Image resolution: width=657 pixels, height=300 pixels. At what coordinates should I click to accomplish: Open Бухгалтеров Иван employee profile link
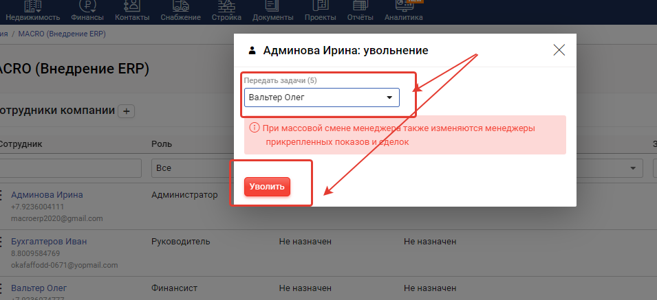click(x=49, y=241)
